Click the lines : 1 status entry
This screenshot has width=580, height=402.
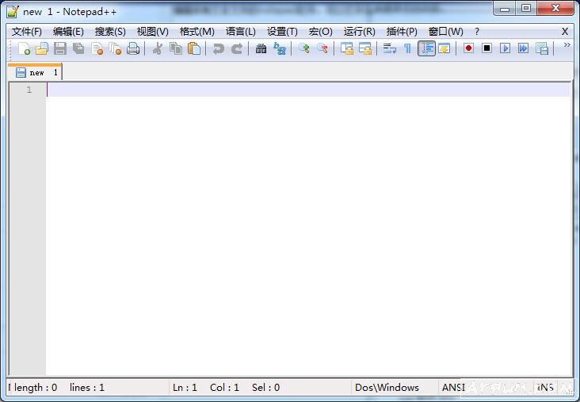(x=87, y=388)
